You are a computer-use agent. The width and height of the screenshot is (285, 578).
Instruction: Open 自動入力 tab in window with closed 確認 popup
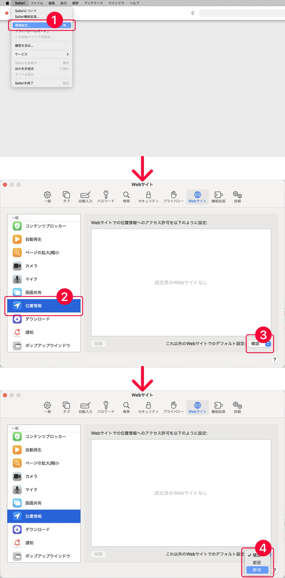coord(85,197)
